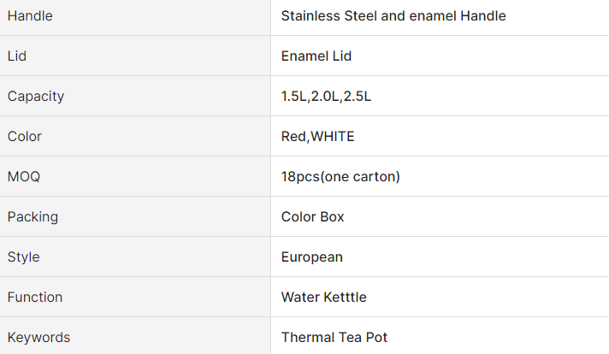609x354 pixels.
Task: Select the Enamel Lid value
Action: (316, 56)
